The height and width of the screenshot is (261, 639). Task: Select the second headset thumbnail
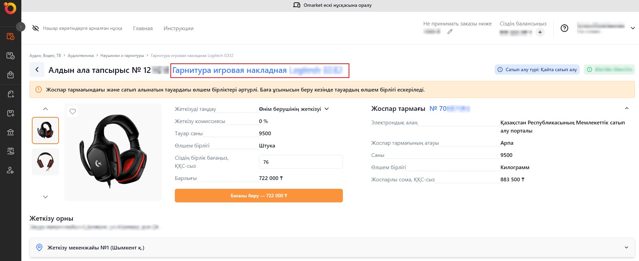coord(45,162)
